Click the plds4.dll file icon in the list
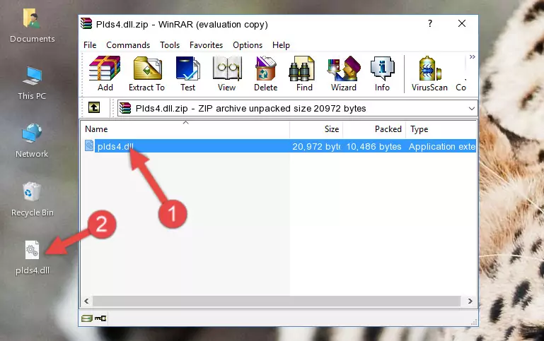 coord(89,145)
